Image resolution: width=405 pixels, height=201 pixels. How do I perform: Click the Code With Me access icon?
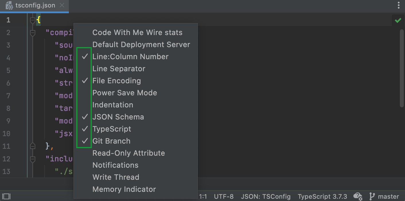coord(358,196)
